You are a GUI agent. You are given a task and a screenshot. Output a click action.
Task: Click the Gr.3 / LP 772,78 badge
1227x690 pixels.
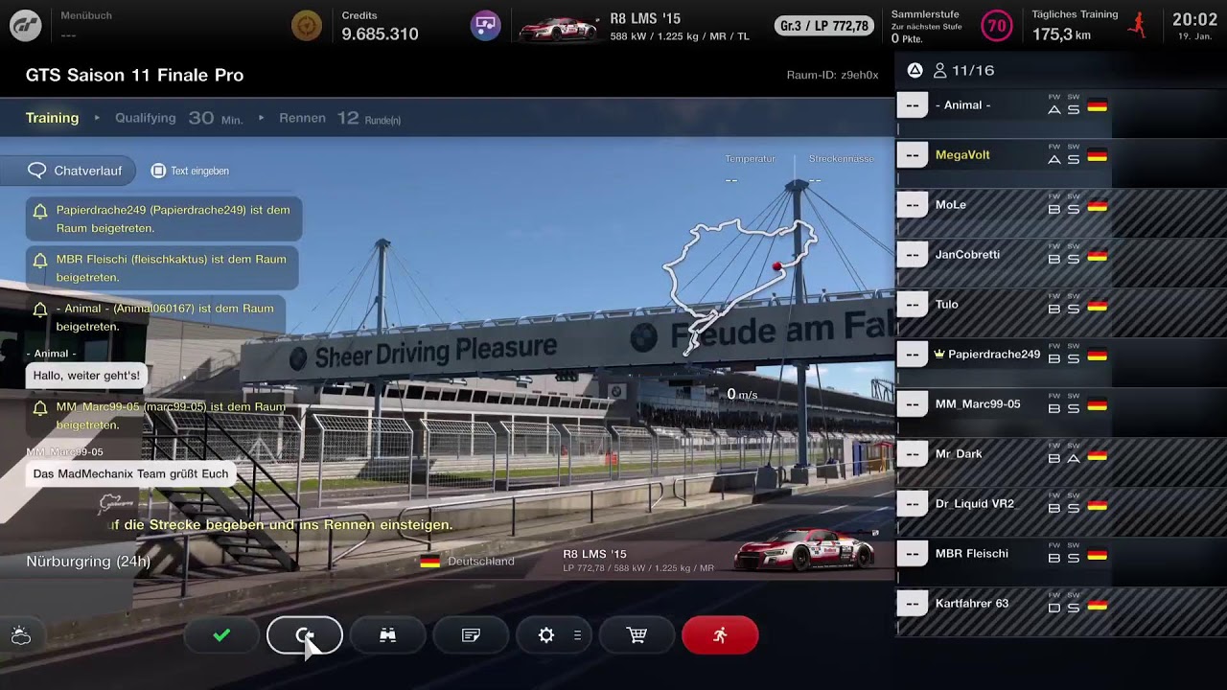824,26
